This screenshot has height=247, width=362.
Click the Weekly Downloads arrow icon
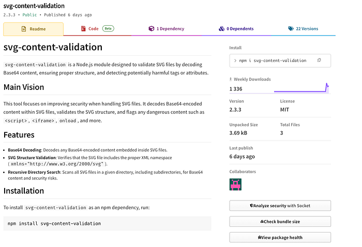pyautogui.click(x=231, y=79)
